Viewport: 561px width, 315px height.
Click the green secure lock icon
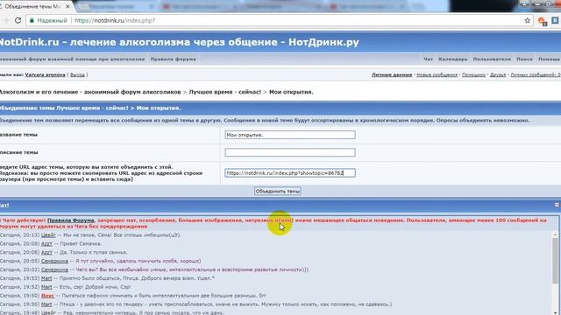tap(32, 21)
